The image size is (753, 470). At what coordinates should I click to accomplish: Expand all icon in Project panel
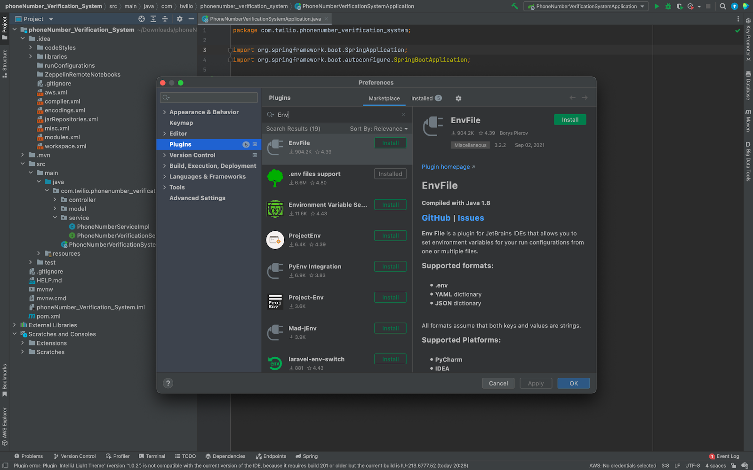153,19
